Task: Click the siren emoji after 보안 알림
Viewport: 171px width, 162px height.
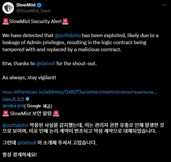Action: point(56,113)
